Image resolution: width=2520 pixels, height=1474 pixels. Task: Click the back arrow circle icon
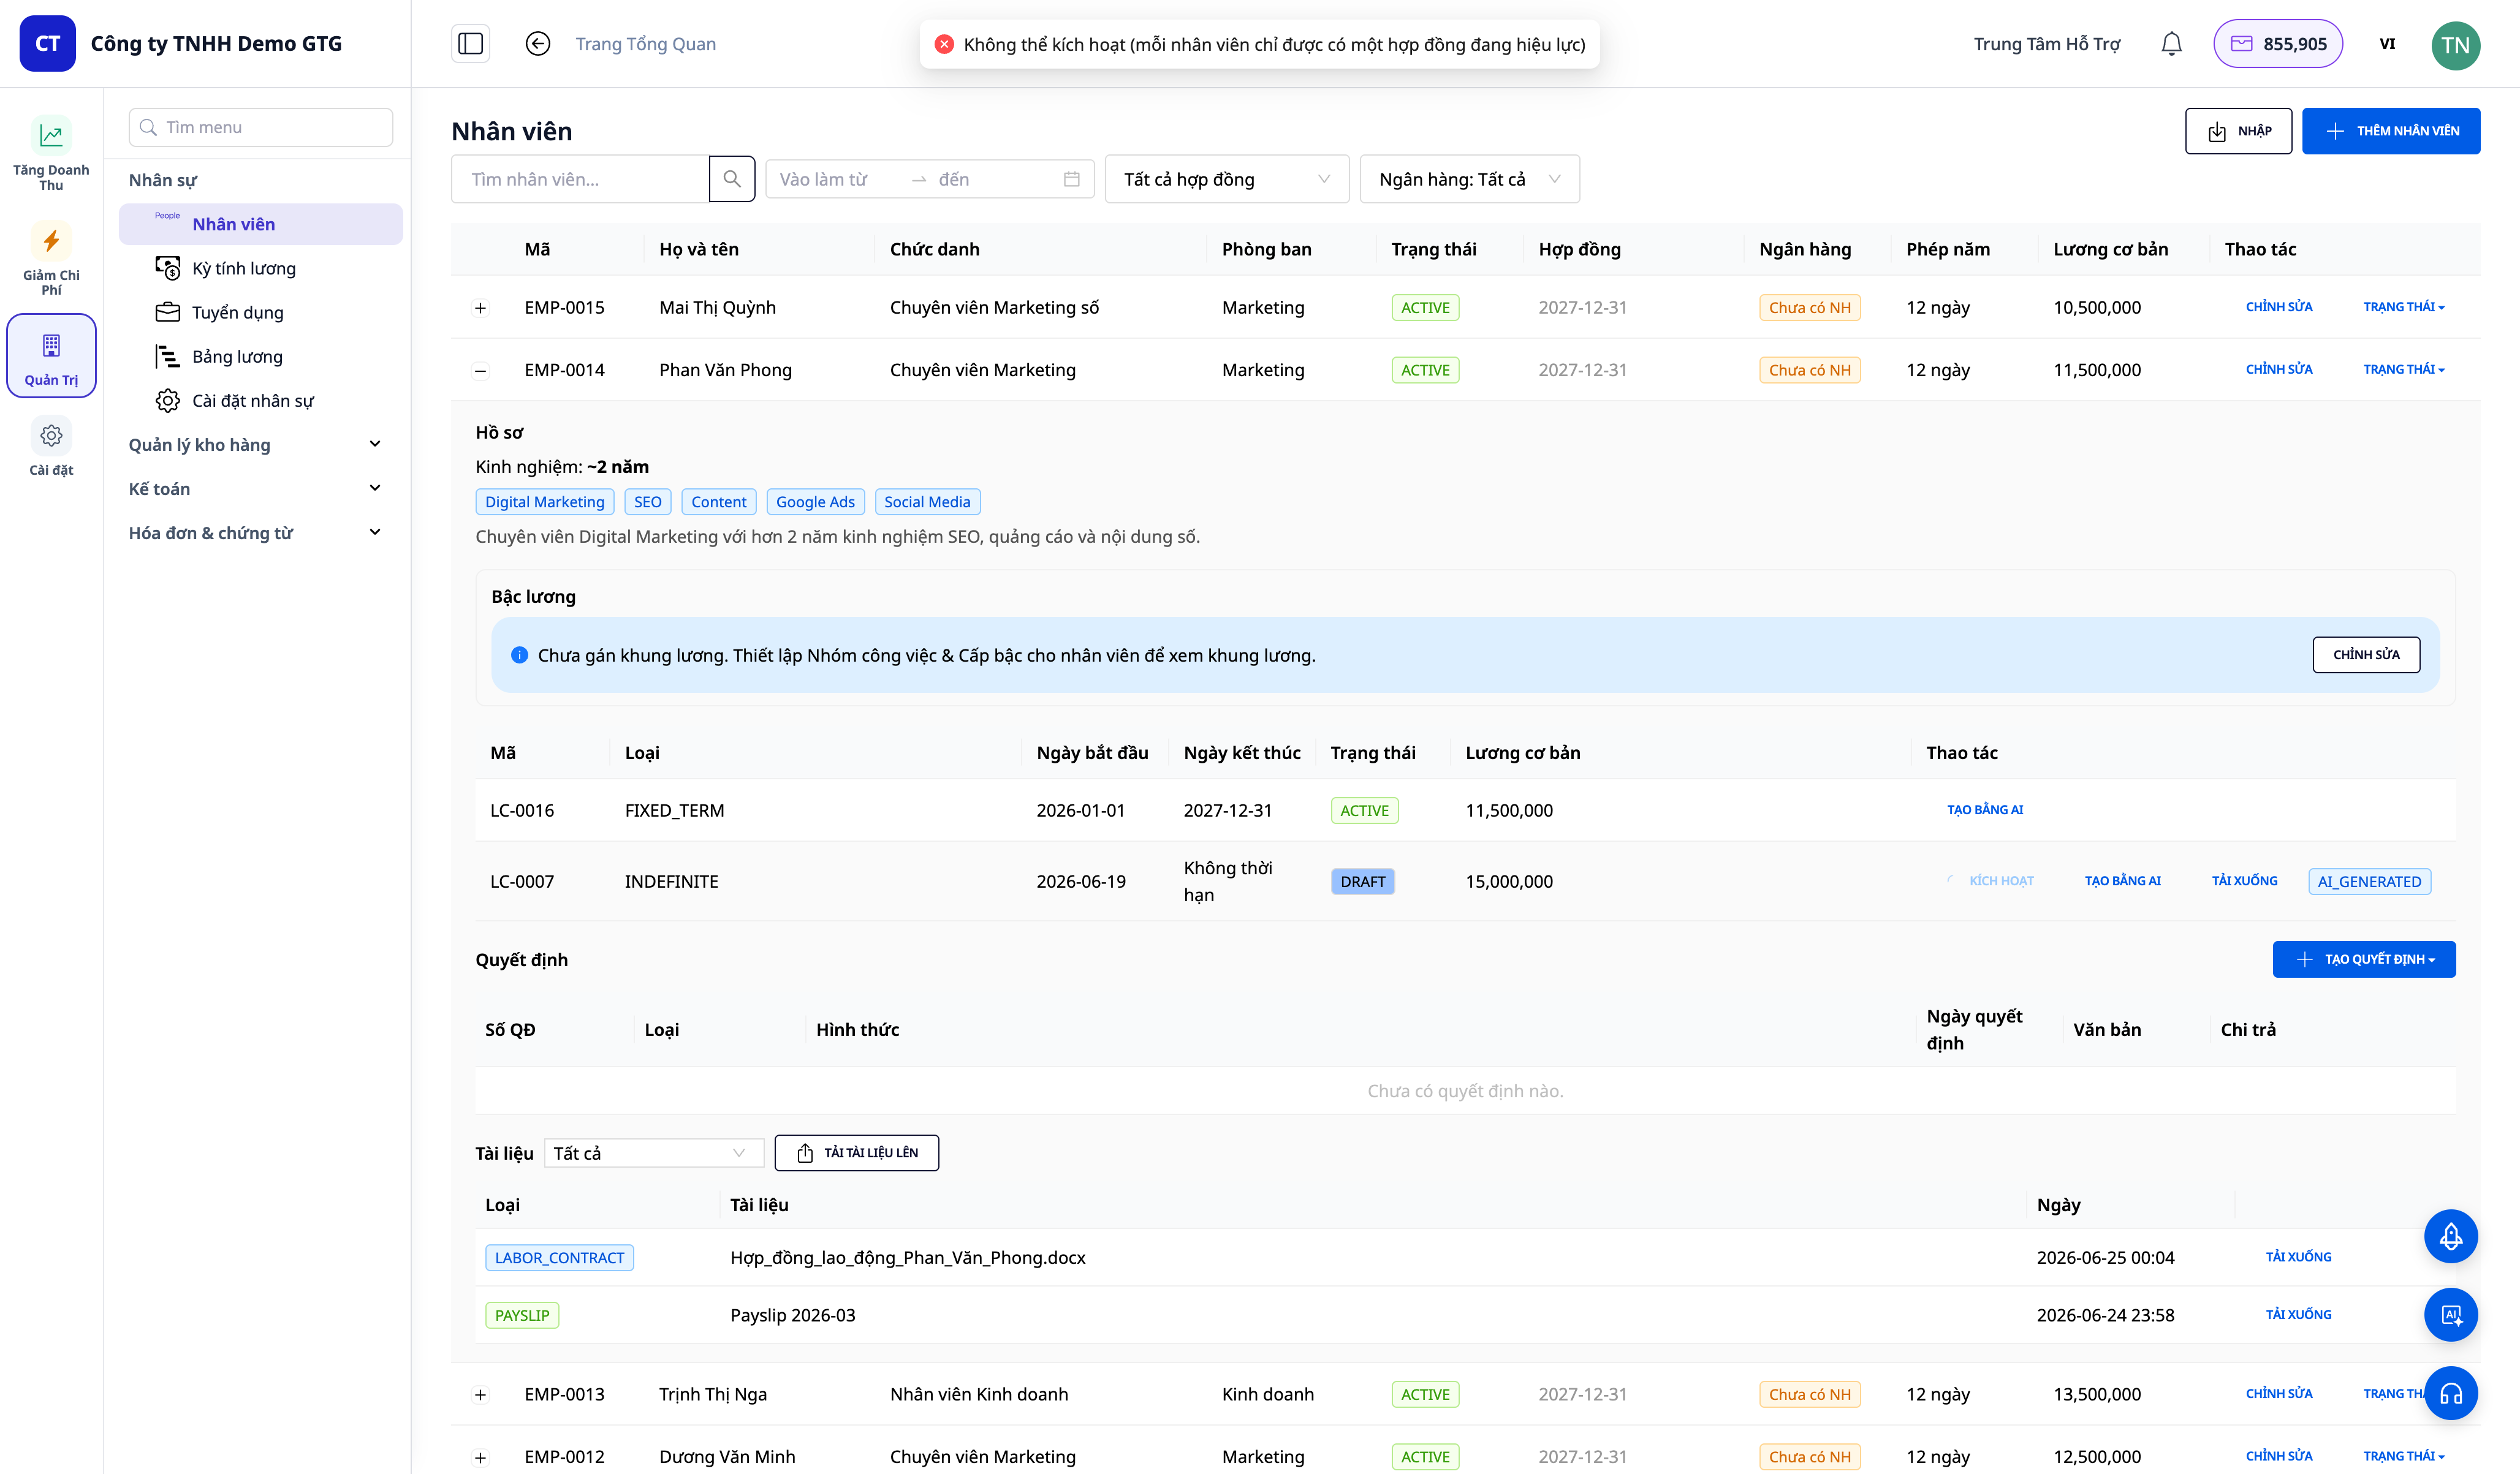point(538,44)
